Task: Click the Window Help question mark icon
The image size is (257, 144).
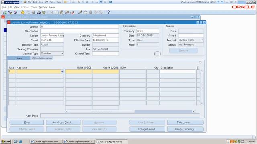Action: click(x=108, y=12)
